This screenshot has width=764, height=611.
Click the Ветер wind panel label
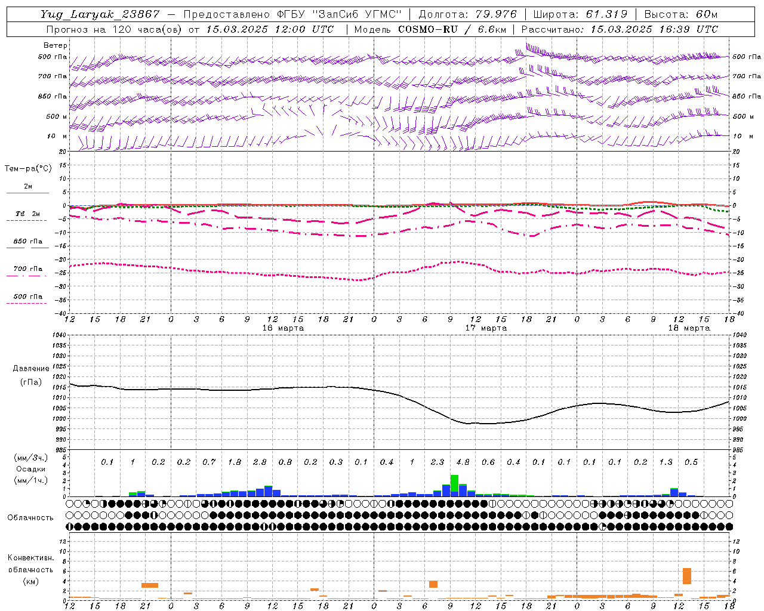(55, 45)
